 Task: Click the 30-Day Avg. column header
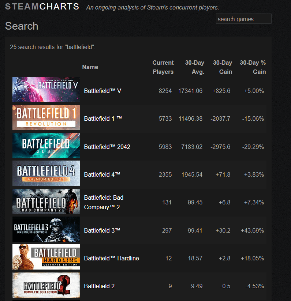click(x=195, y=67)
